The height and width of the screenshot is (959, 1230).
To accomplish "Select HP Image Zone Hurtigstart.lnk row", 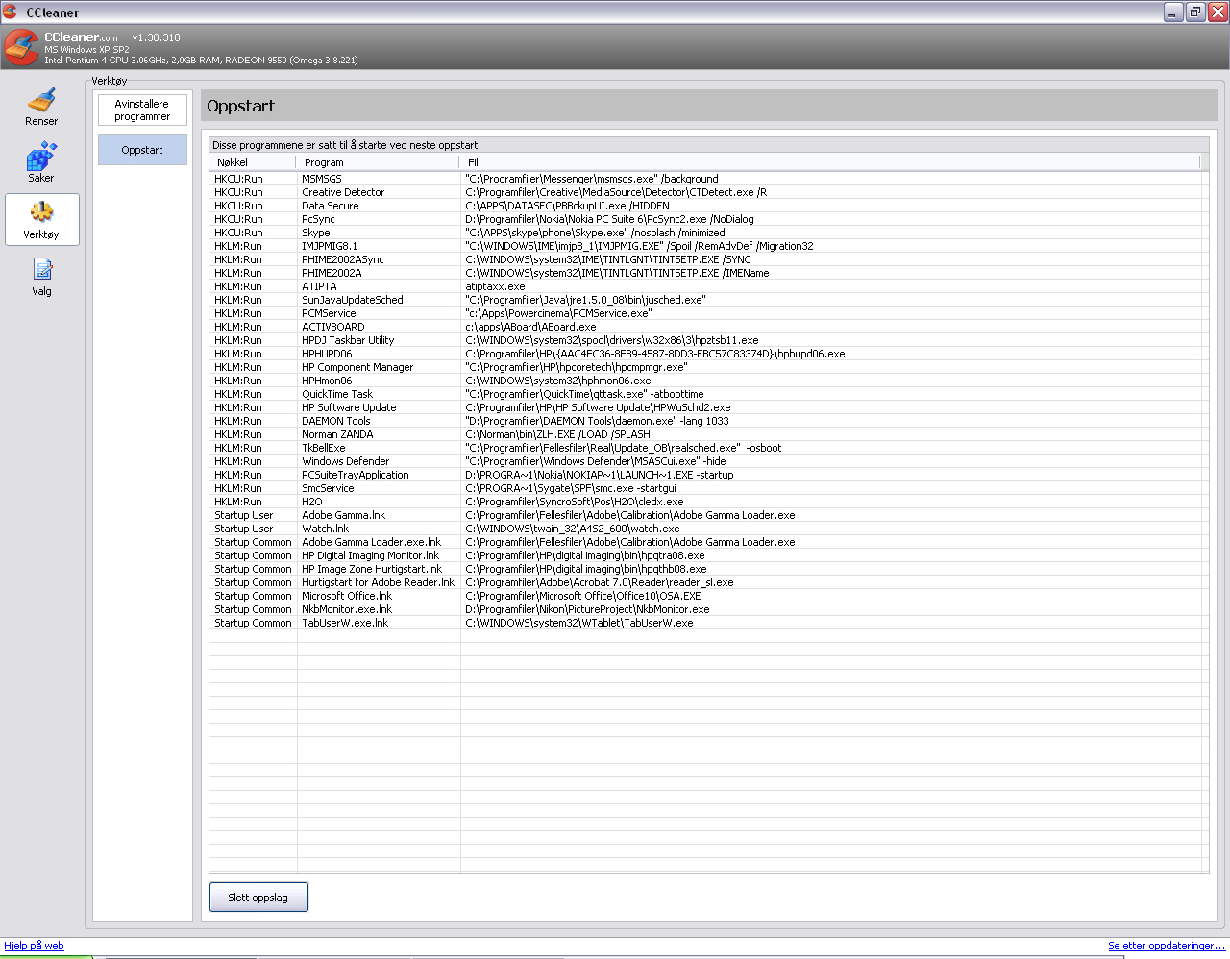I will (x=708, y=569).
